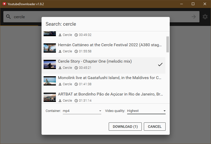Click the search magnifier icon

point(8,17)
